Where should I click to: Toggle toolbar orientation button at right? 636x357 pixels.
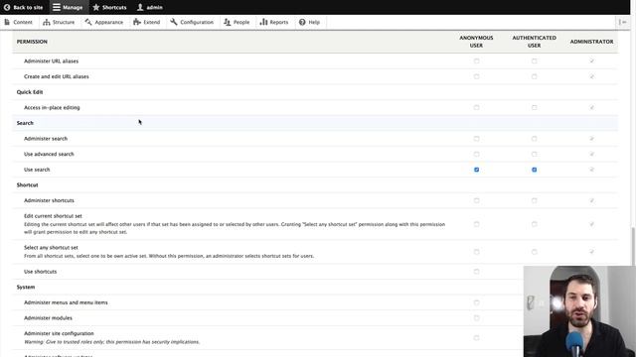point(623,22)
